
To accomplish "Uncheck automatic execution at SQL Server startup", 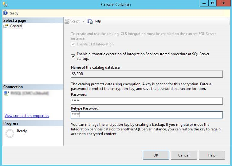I will pyautogui.click(x=73, y=56).
